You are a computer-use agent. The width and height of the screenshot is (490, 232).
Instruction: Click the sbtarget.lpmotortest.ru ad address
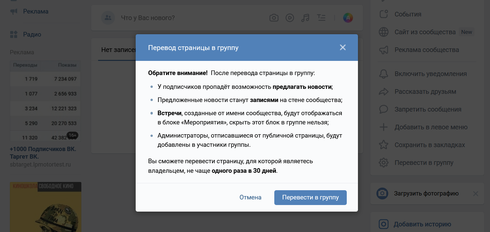[40, 165]
